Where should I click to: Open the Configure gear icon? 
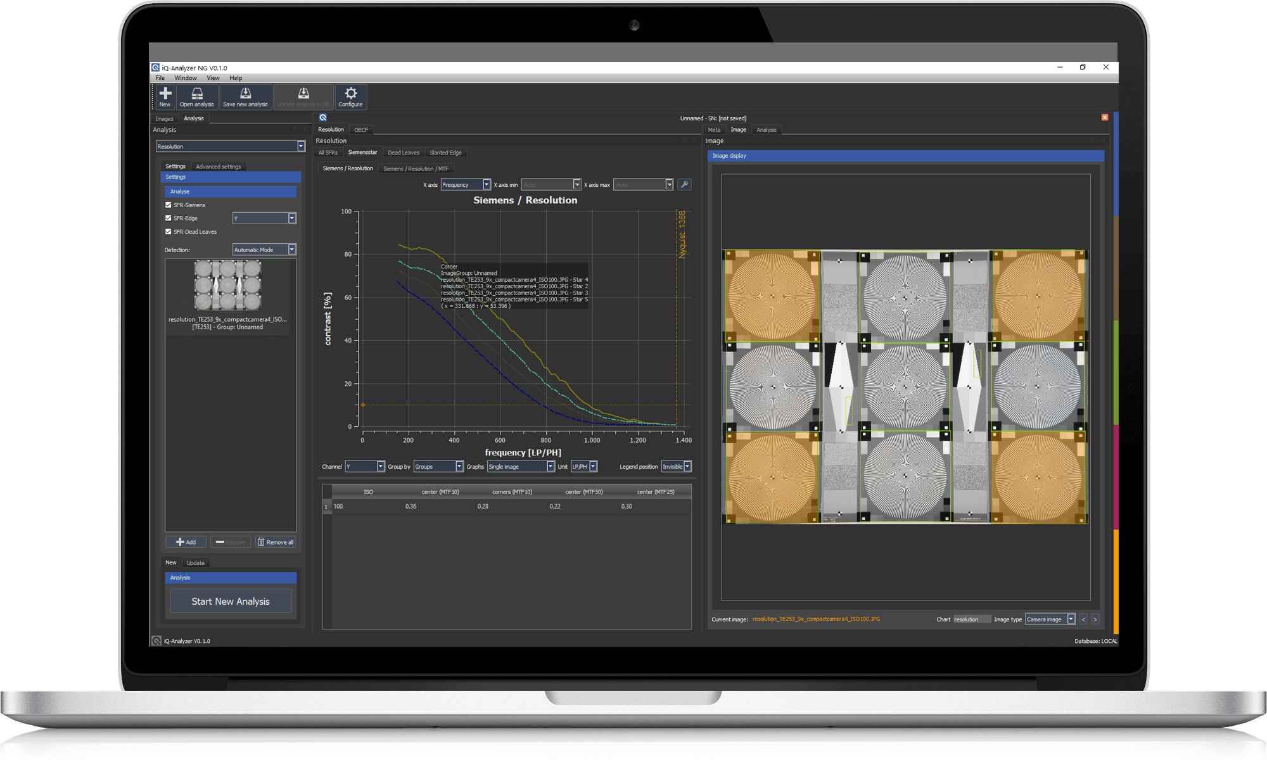point(350,97)
